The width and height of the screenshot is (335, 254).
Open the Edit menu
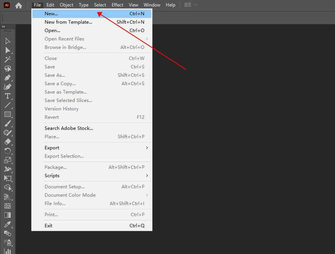50,5
